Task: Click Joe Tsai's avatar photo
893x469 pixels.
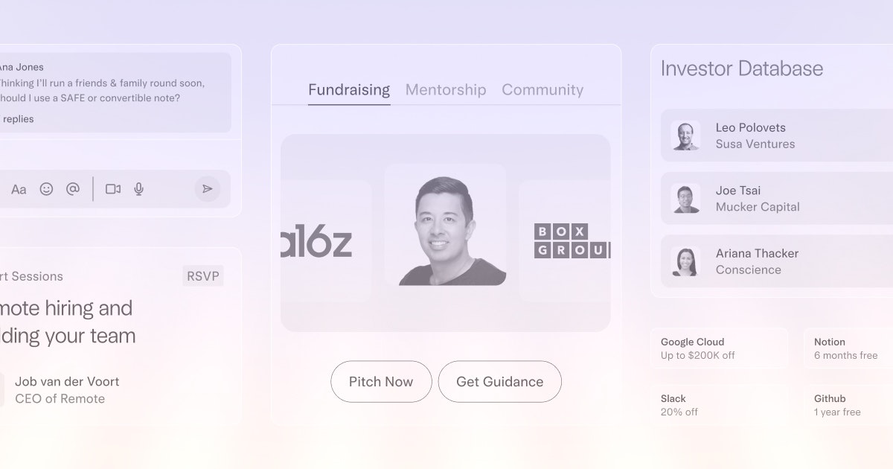Action: (x=685, y=199)
